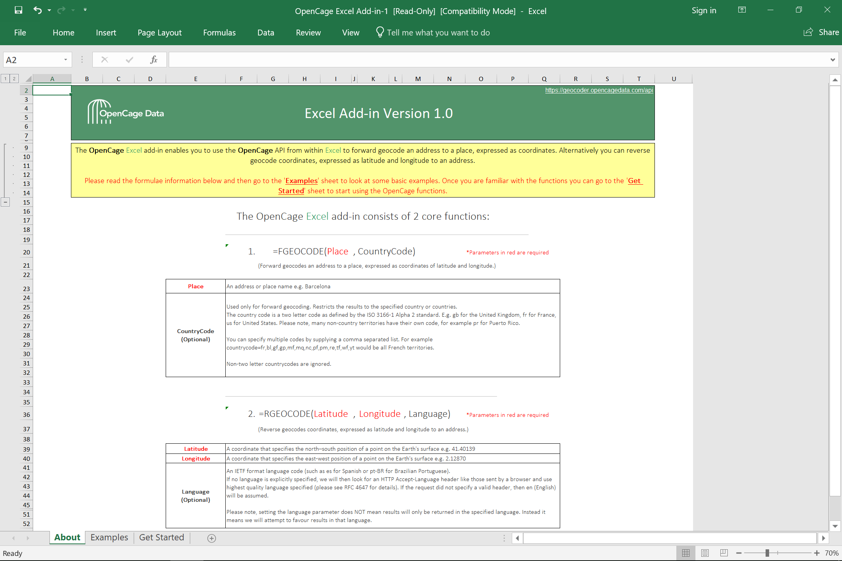Show outline level 2 rows
The width and height of the screenshot is (842, 561).
(x=14, y=79)
